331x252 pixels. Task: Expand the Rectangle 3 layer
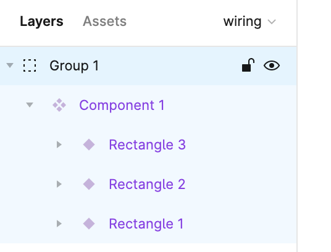pyautogui.click(x=59, y=145)
